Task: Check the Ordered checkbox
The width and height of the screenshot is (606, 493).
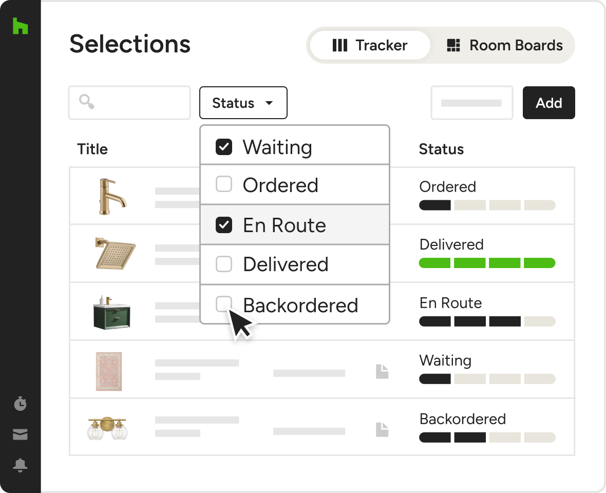Action: [x=224, y=184]
